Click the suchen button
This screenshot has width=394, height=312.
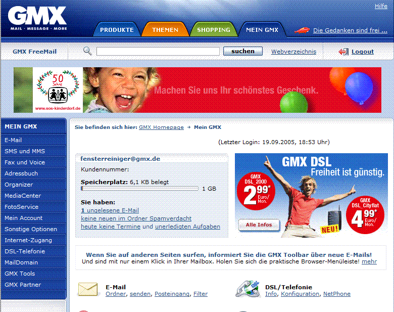(243, 51)
